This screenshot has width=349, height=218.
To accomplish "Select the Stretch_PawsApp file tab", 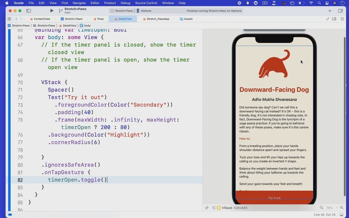I will click(157, 19).
